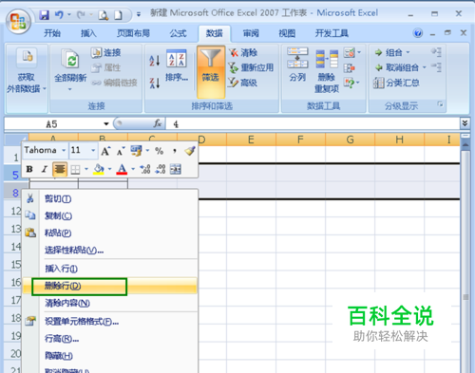475x373 pixels.
Task: Click the 删除重复项 icon
Action: coord(327,59)
